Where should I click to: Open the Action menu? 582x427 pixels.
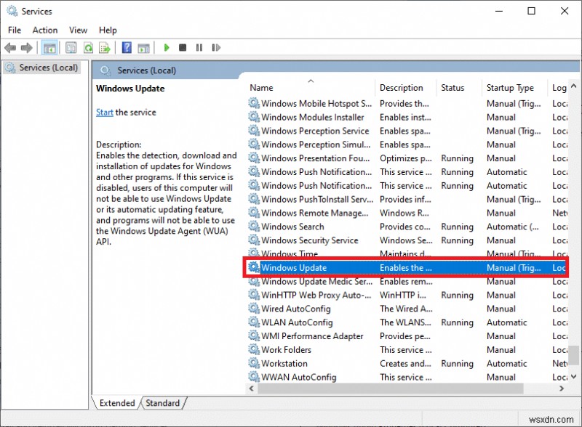[x=44, y=30]
